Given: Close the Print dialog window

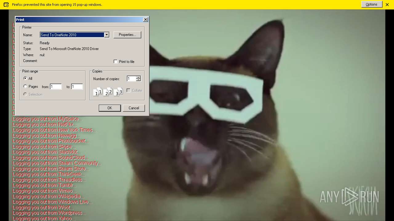Looking at the screenshot, I should click(x=146, y=19).
